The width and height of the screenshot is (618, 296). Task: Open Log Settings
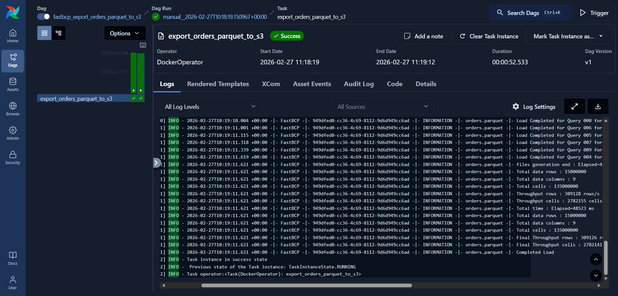533,106
